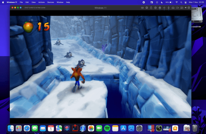206x134 pixels.
Task: Open the joystick arcade app in Dock
Action: [75, 128]
